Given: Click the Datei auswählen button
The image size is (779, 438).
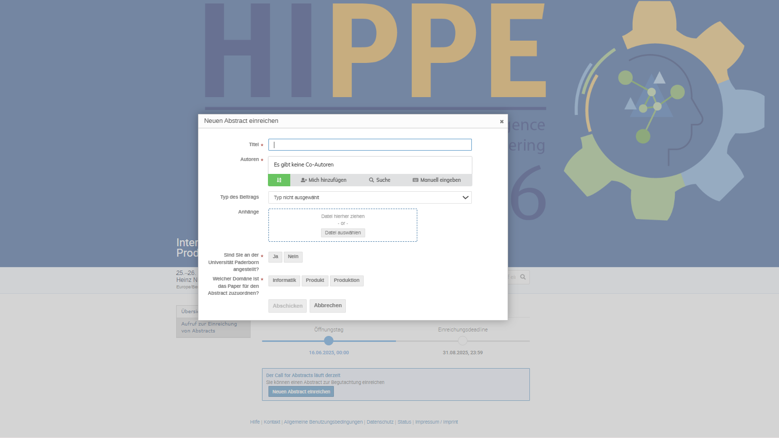Looking at the screenshot, I should pos(343,233).
